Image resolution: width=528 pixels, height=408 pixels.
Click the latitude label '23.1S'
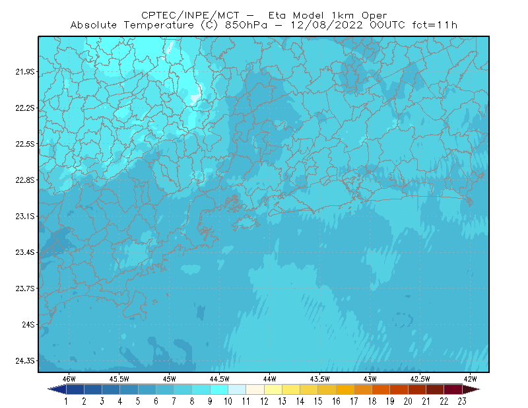[25, 216]
